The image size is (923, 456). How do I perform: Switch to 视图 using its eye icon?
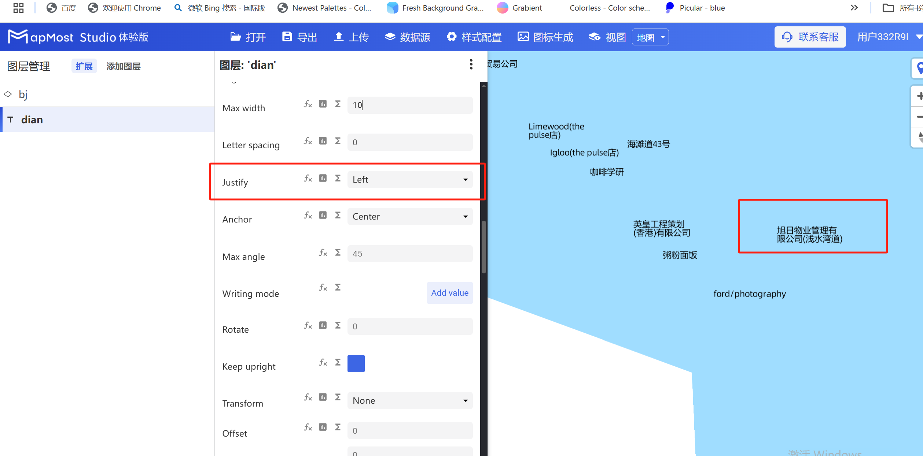(x=606, y=37)
